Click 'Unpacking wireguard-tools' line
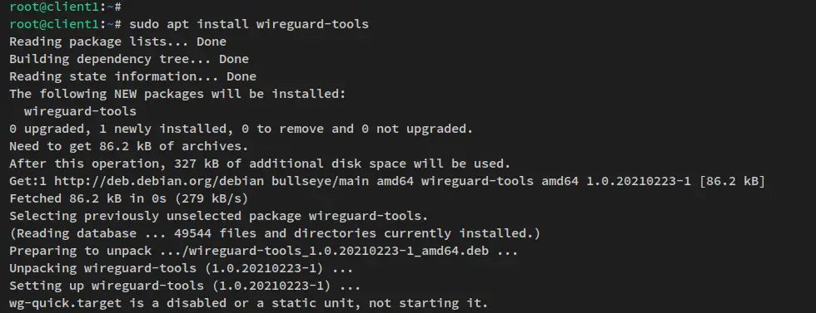The height and width of the screenshot is (313, 816). tap(182, 268)
